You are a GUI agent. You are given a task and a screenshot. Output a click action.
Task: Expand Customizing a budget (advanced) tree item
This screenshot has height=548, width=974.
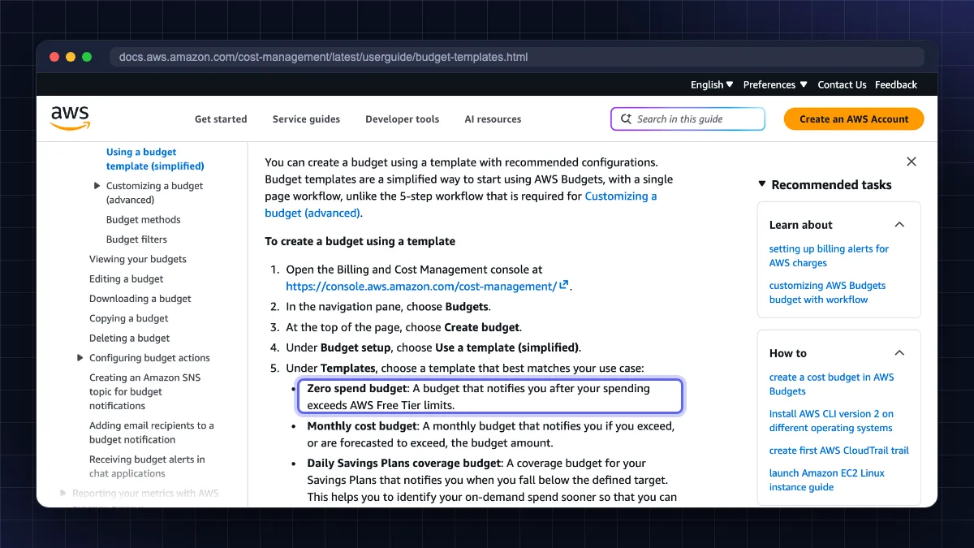click(97, 186)
